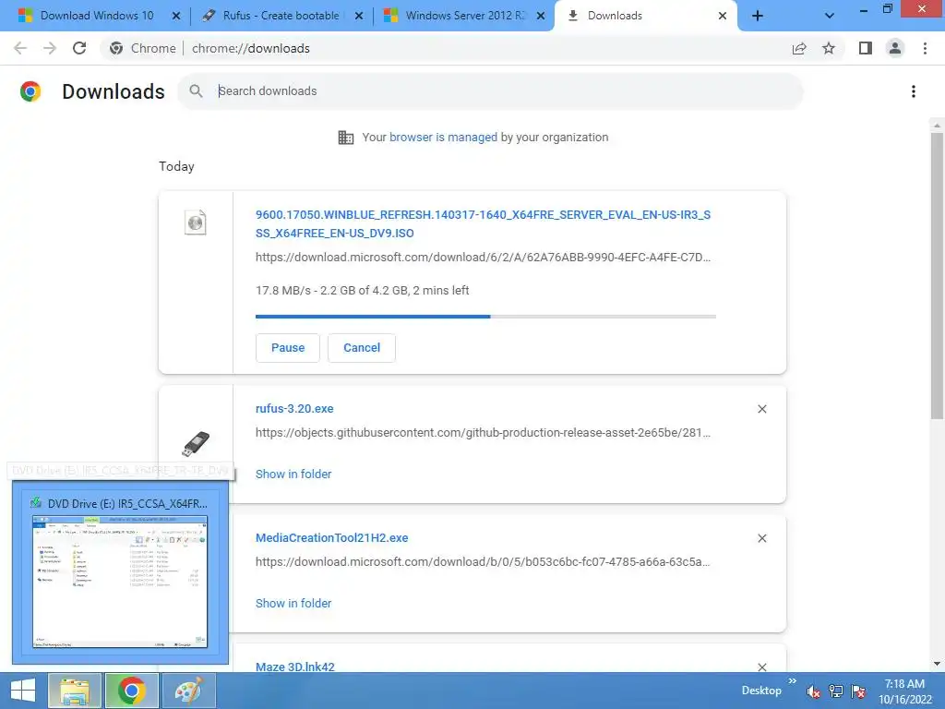Open the WINBLUE_REFRESH ISO file link
This screenshot has width=945, height=709.
(x=483, y=223)
